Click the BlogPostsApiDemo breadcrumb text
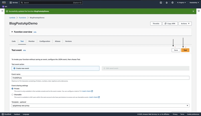 coord(37,17)
